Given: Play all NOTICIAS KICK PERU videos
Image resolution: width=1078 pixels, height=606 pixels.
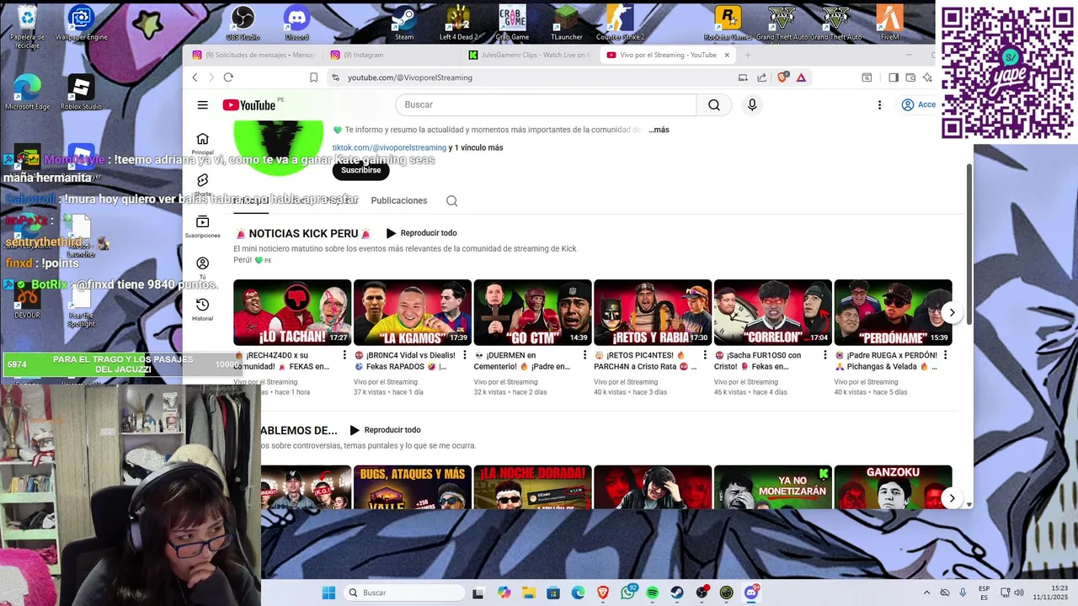Looking at the screenshot, I should (422, 233).
